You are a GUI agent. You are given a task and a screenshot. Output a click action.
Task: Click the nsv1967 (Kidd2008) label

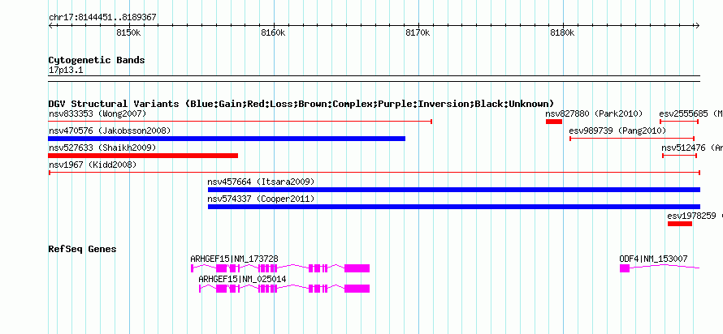point(93,165)
